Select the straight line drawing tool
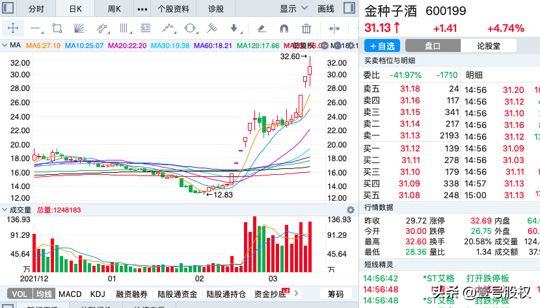This screenshot has width=540, height=308. pyautogui.click(x=36, y=28)
